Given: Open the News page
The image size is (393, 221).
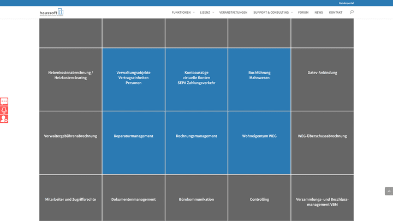Looking at the screenshot, I should (x=319, y=12).
